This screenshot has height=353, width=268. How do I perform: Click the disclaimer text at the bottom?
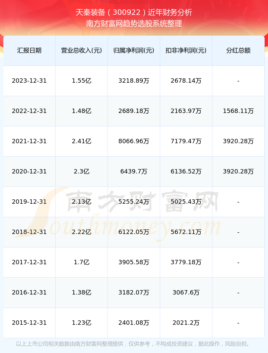point(134,344)
